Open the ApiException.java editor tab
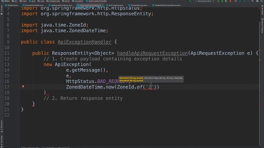The image size is (264, 148). click(115, 5)
